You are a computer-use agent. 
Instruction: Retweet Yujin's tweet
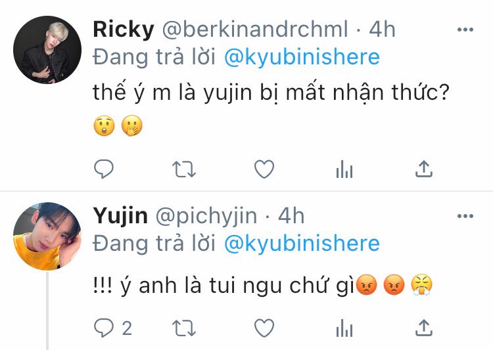point(184,328)
